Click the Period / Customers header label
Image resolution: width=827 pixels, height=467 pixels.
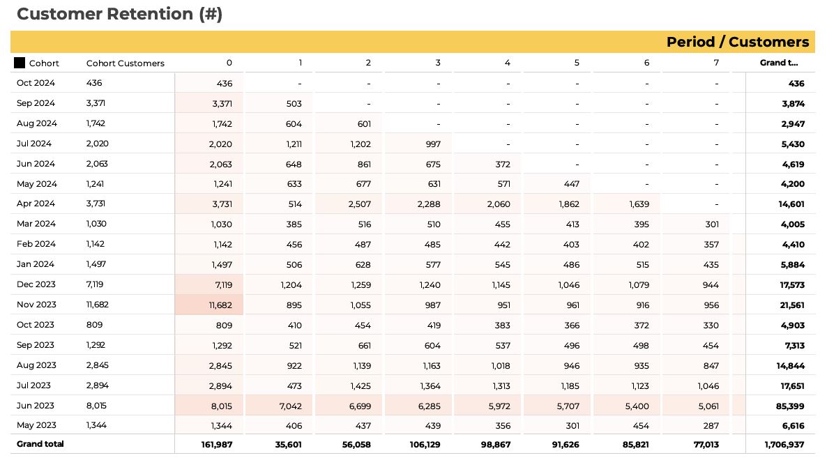(737, 42)
